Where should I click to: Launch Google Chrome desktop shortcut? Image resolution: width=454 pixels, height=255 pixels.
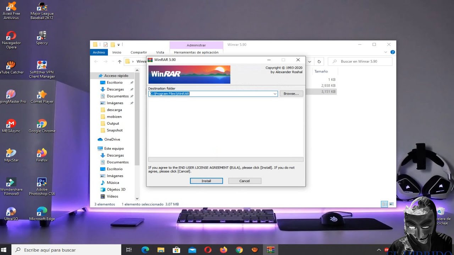pyautogui.click(x=42, y=126)
